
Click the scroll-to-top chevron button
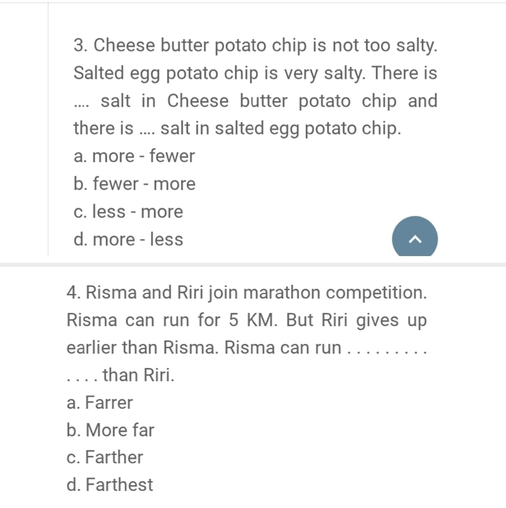click(x=415, y=238)
